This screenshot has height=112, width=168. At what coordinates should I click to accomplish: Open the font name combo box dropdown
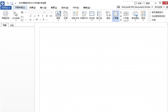(44, 12)
